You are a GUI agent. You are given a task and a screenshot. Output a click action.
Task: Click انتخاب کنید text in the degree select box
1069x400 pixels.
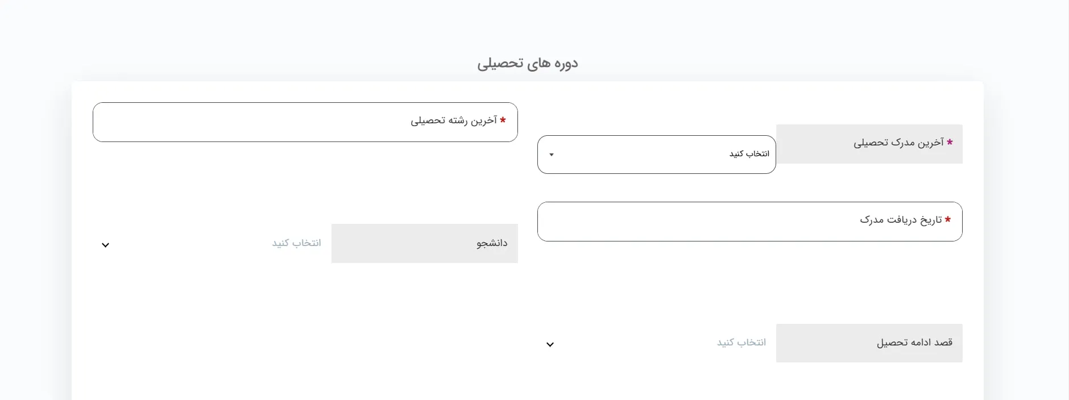click(749, 154)
